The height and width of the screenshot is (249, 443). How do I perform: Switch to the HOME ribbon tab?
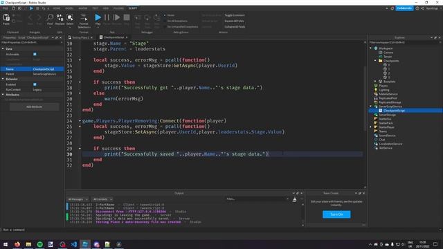coord(57,8)
